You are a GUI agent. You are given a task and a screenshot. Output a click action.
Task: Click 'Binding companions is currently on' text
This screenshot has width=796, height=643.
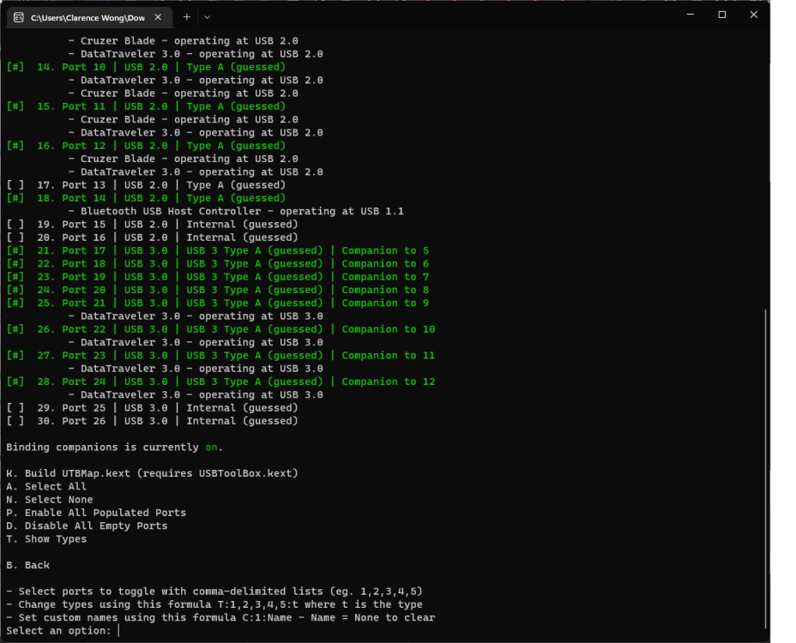tap(114, 448)
